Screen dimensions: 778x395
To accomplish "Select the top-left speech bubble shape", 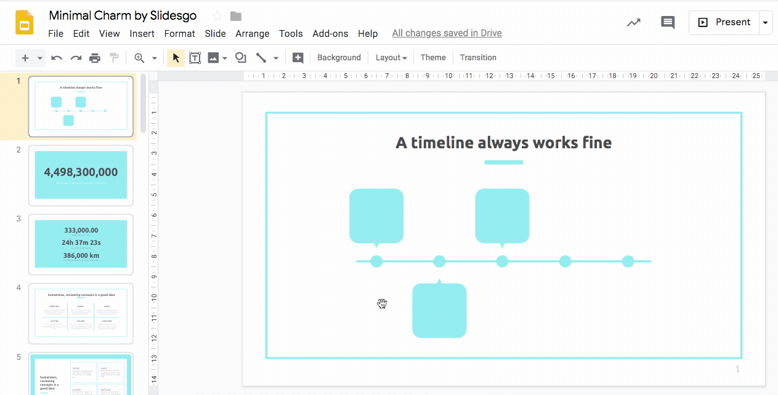I will 376,218.
